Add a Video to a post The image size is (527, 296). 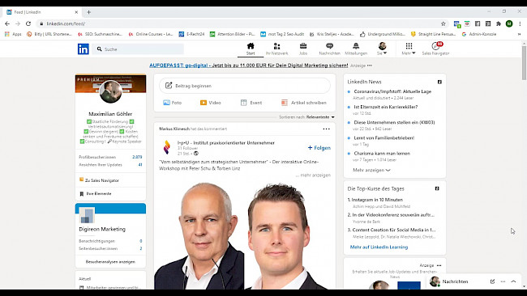[x=211, y=103]
